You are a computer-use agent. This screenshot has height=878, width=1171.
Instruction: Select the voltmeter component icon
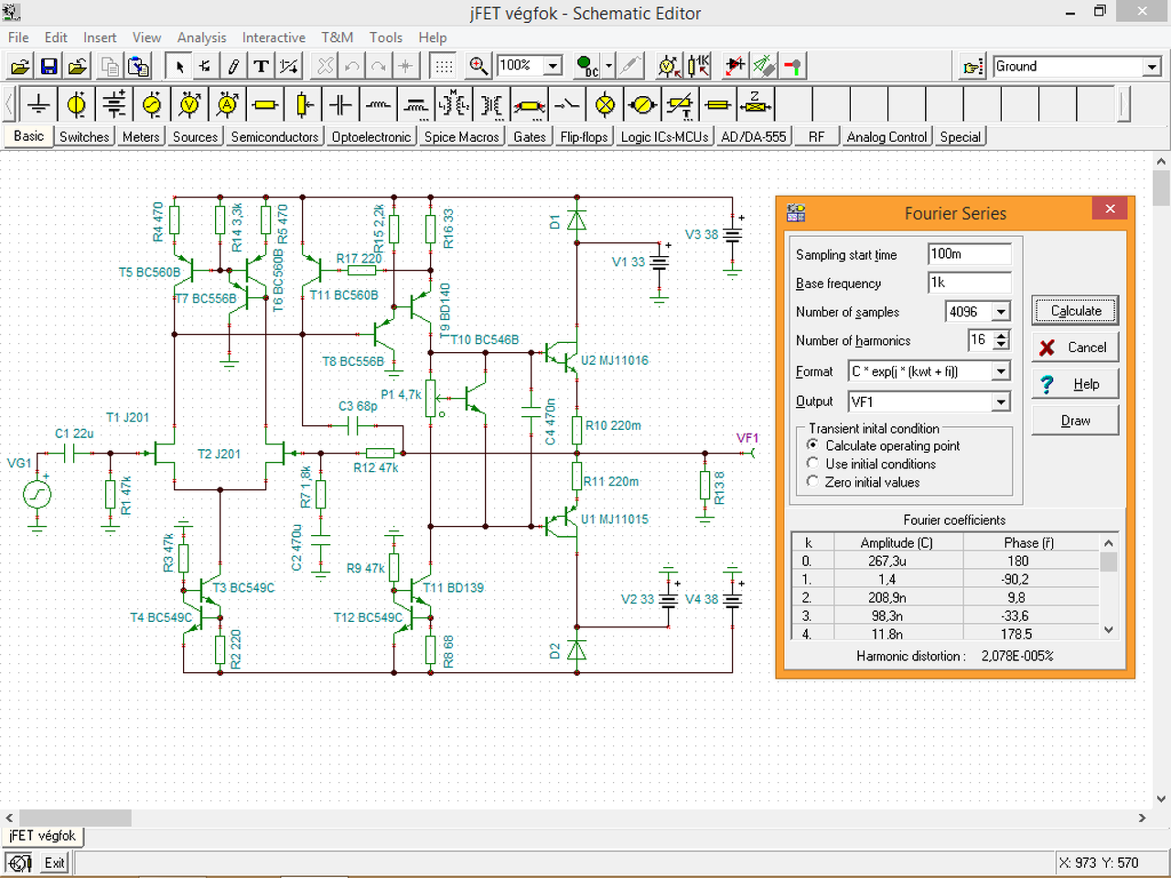(x=189, y=105)
